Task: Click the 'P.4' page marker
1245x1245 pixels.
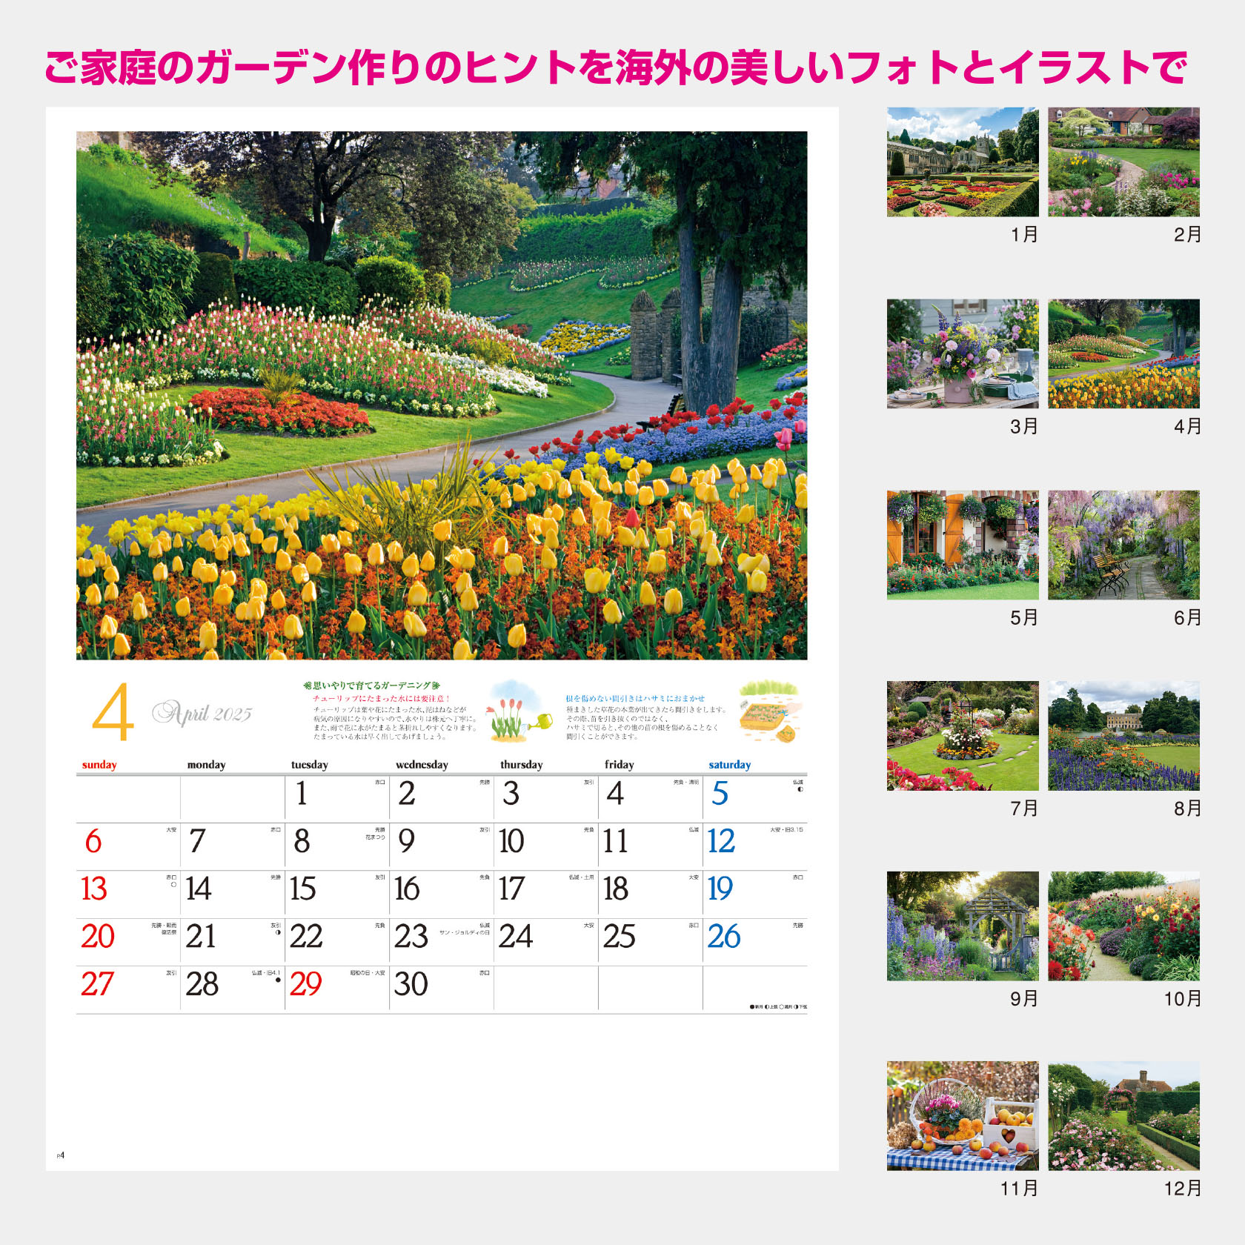Action: [x=61, y=1155]
